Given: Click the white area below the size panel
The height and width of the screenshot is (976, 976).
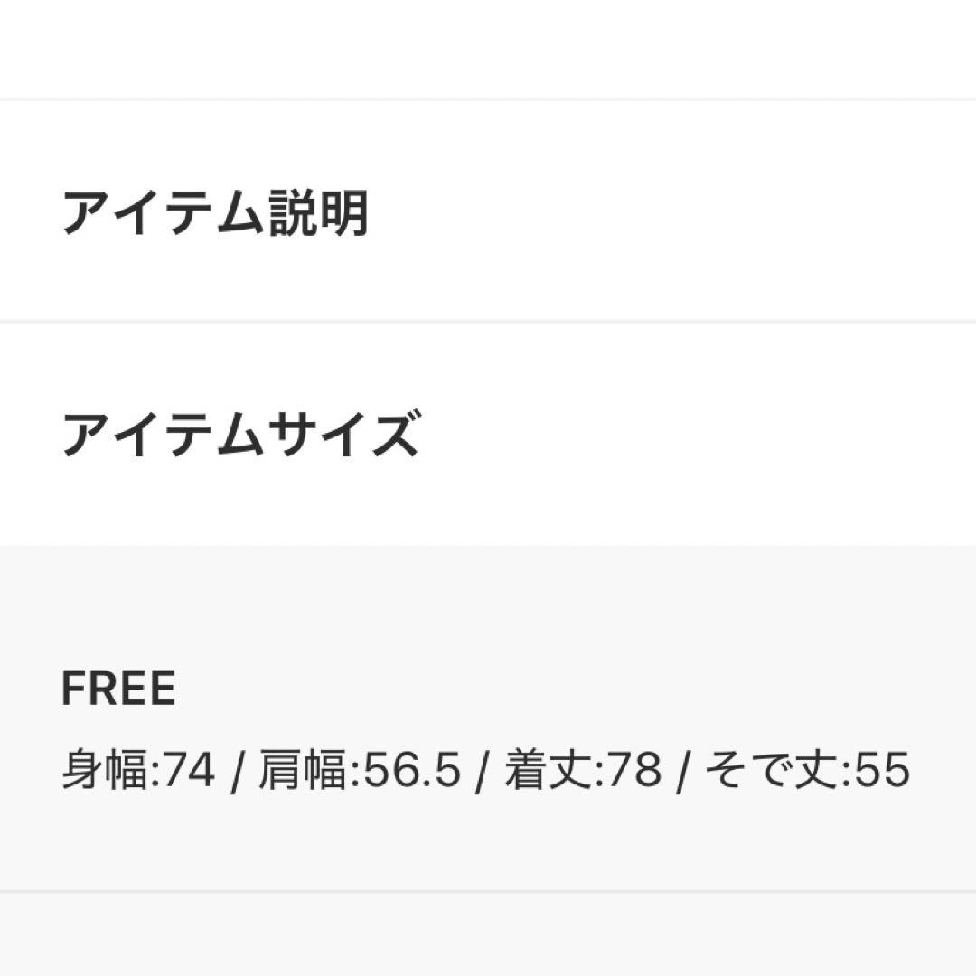Looking at the screenshot, I should click(488, 935).
